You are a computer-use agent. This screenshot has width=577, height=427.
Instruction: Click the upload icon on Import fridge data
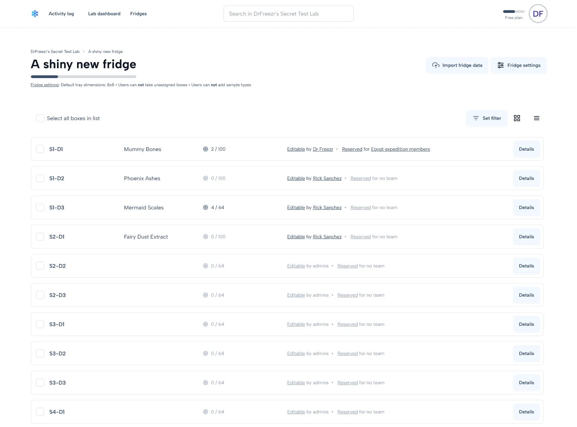[x=436, y=65]
